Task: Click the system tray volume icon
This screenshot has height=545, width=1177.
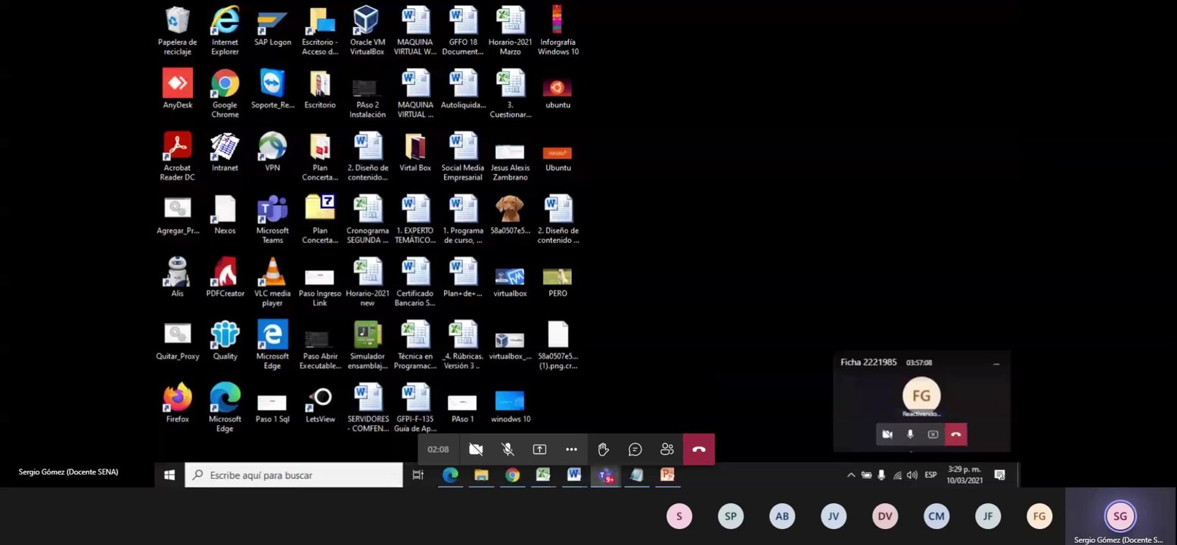Action: pyautogui.click(x=912, y=475)
